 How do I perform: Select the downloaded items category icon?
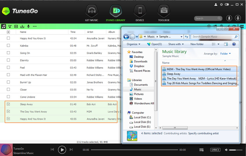click(22, 26)
